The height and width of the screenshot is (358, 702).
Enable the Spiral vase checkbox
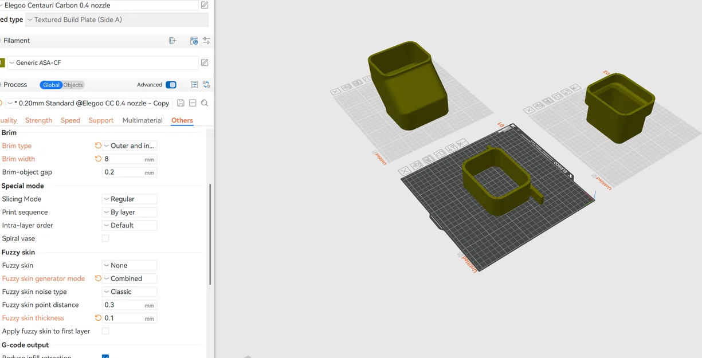(x=105, y=238)
